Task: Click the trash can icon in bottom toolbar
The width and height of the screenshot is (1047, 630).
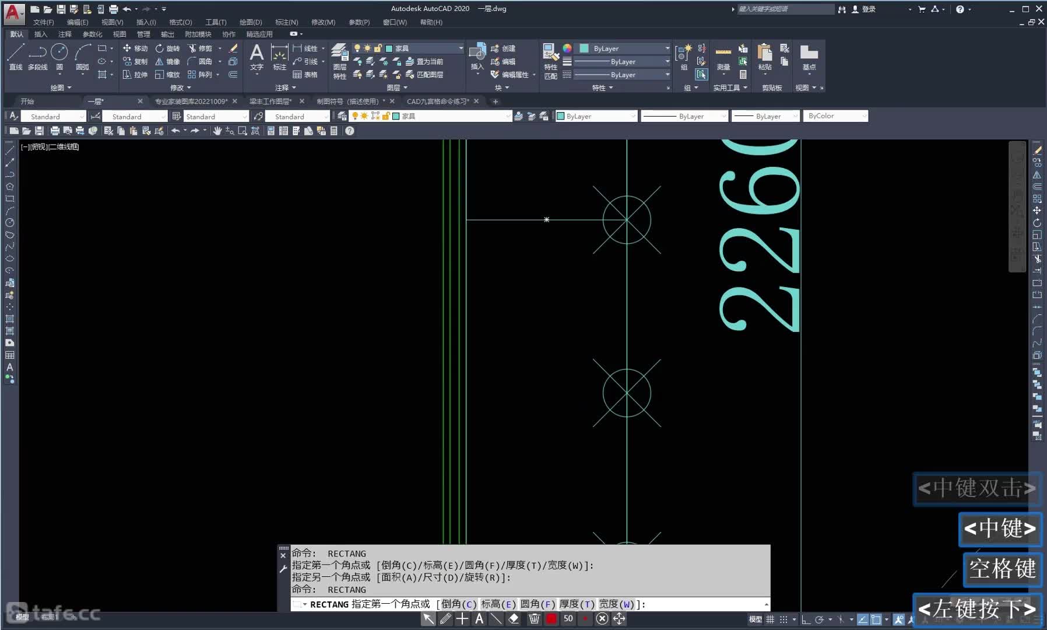Action: (x=534, y=618)
